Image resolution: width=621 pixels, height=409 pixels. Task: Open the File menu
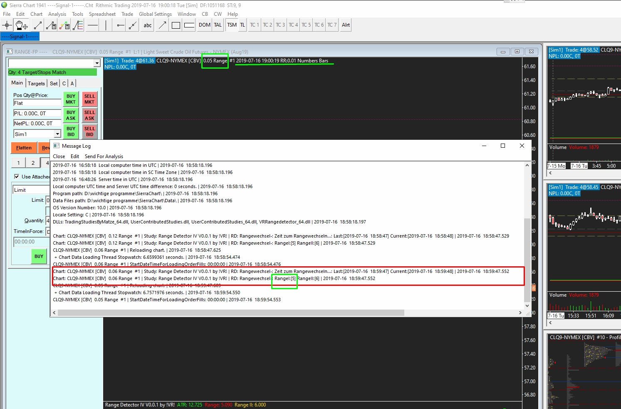pyautogui.click(x=7, y=14)
